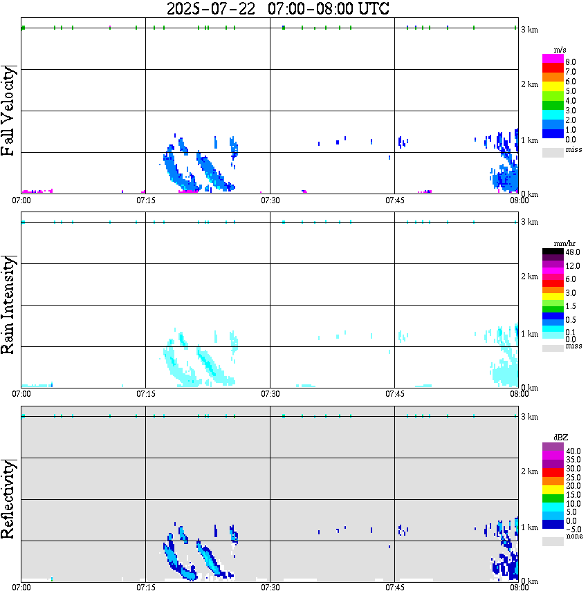This screenshot has width=588, height=600.
Task: Select the gray 'miss' swatch in Fall Velocity legend
Action: (553, 153)
